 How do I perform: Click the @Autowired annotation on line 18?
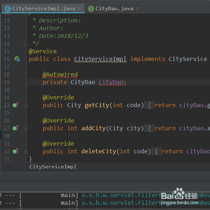[x=60, y=75]
